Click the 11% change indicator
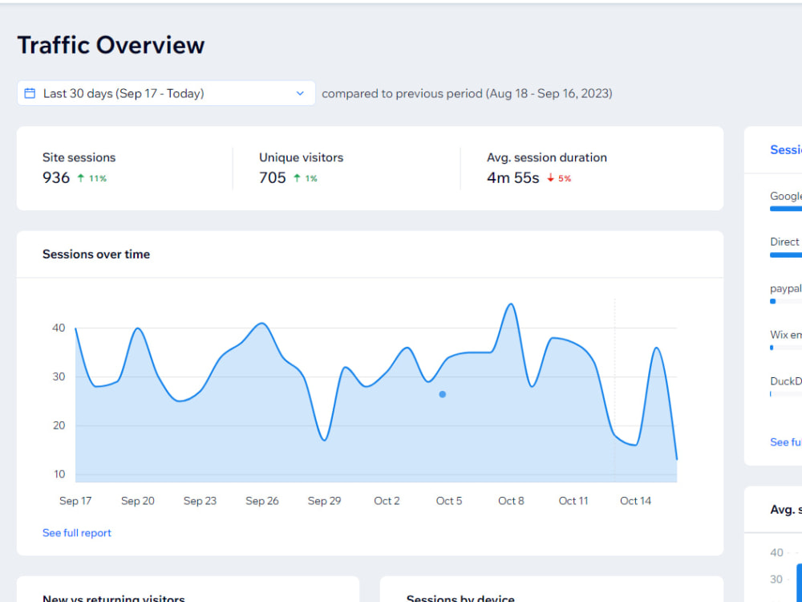The image size is (802, 602). click(98, 178)
